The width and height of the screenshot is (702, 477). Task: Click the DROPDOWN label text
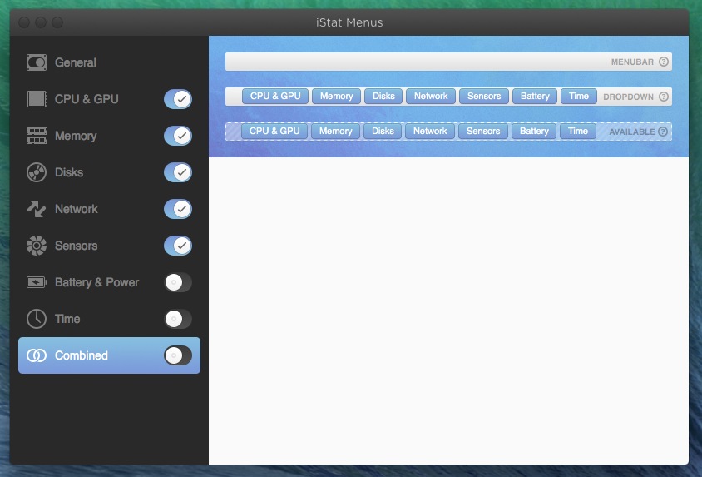[628, 97]
